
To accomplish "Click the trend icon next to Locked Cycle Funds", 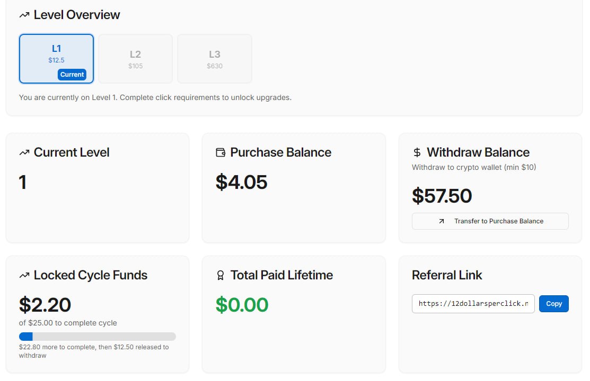I will [24, 276].
